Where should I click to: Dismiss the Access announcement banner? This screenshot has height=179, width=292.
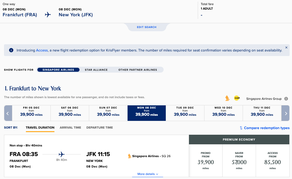[286, 47]
